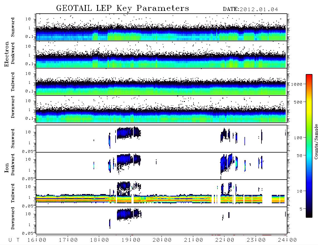Select the Ion "Duskward" axis label

pos(13,165)
